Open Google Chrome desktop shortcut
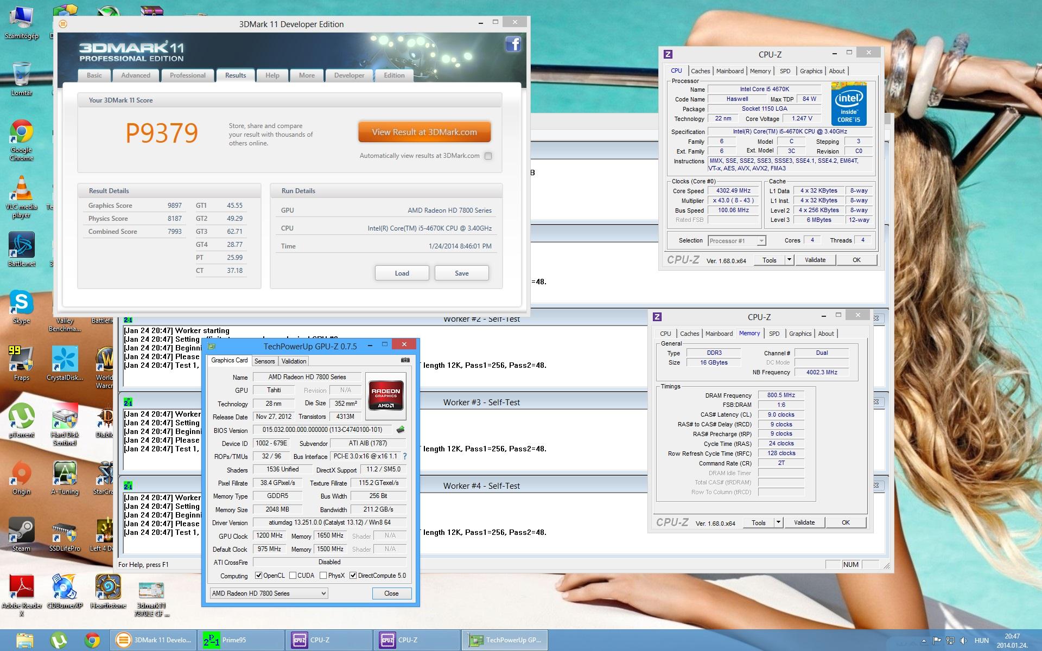 22,132
